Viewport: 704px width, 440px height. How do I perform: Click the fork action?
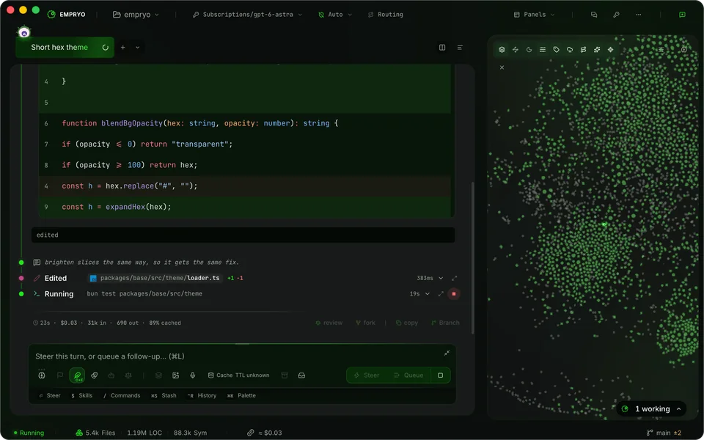coord(365,323)
